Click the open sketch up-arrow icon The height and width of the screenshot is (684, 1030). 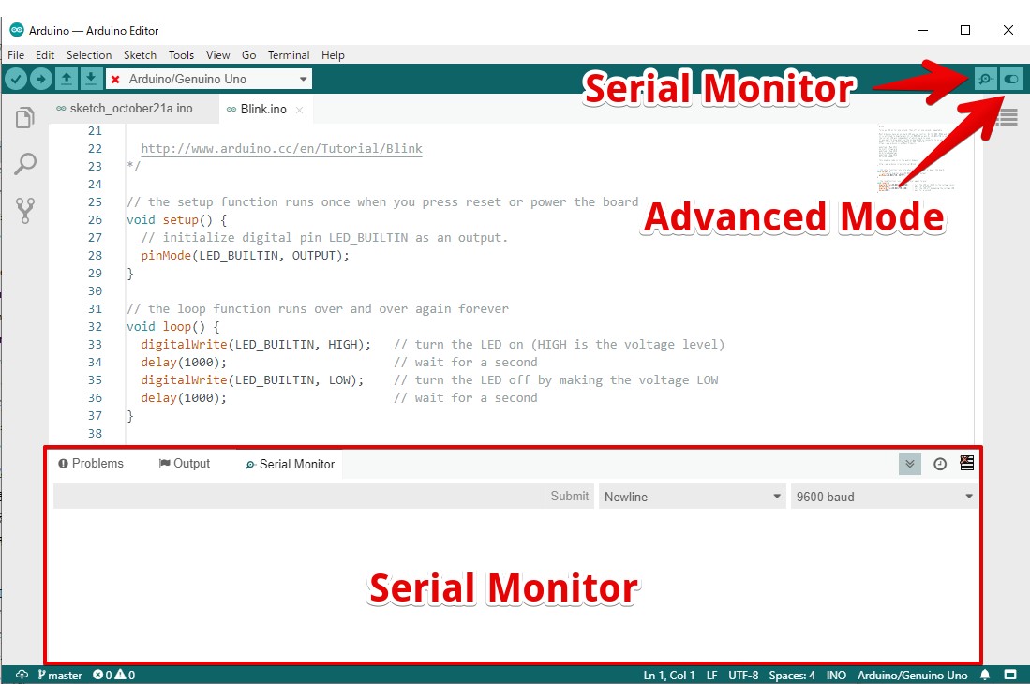(x=67, y=80)
